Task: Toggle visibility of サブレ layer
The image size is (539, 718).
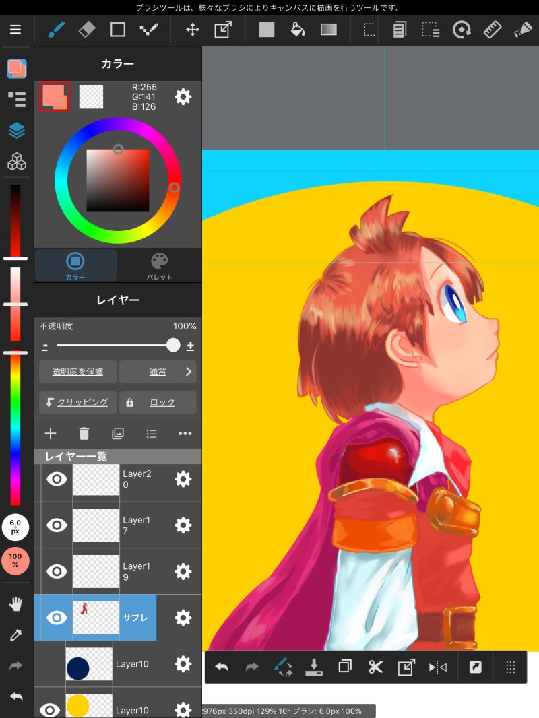Action: pos(57,618)
